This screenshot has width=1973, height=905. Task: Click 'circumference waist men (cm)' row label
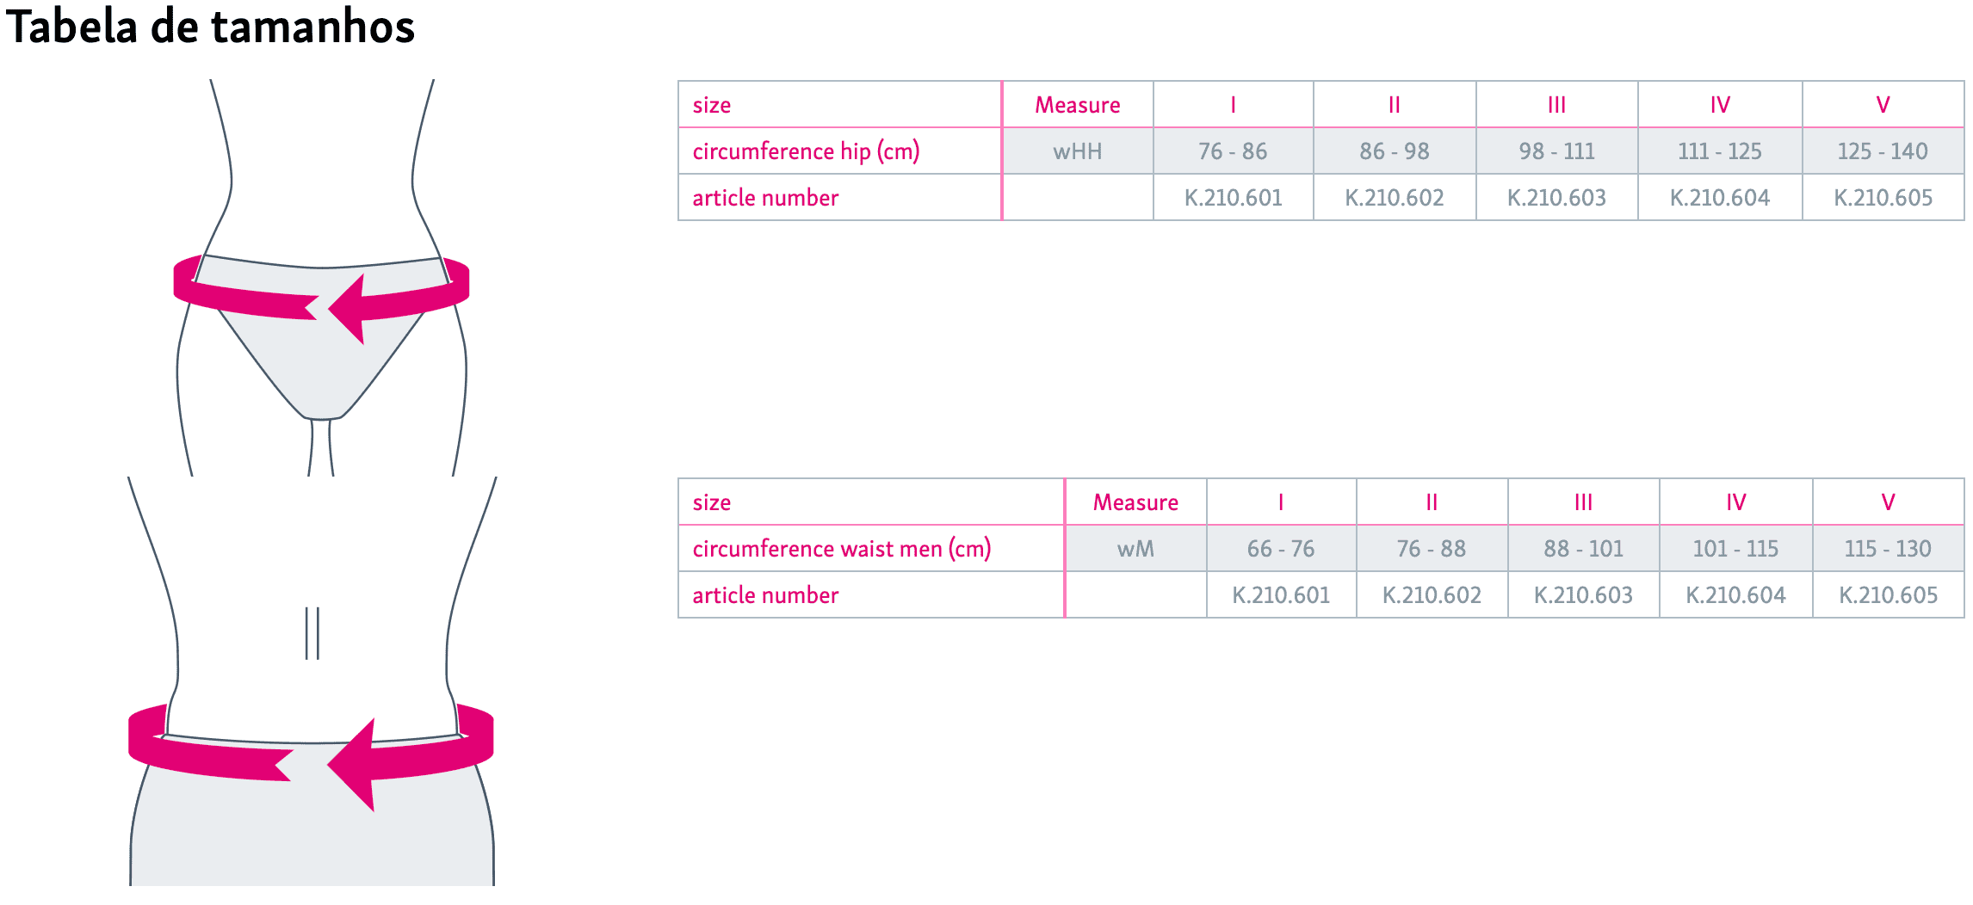[x=841, y=549]
